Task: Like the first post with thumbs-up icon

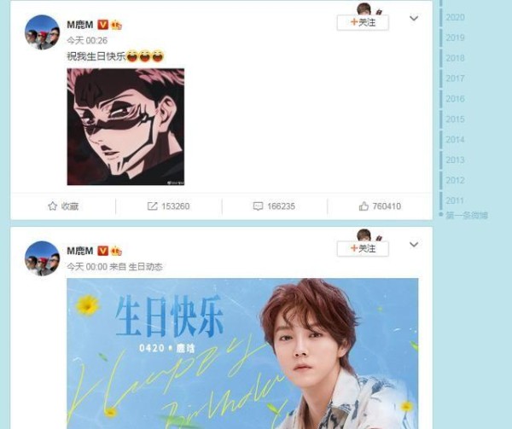Action: [364, 206]
